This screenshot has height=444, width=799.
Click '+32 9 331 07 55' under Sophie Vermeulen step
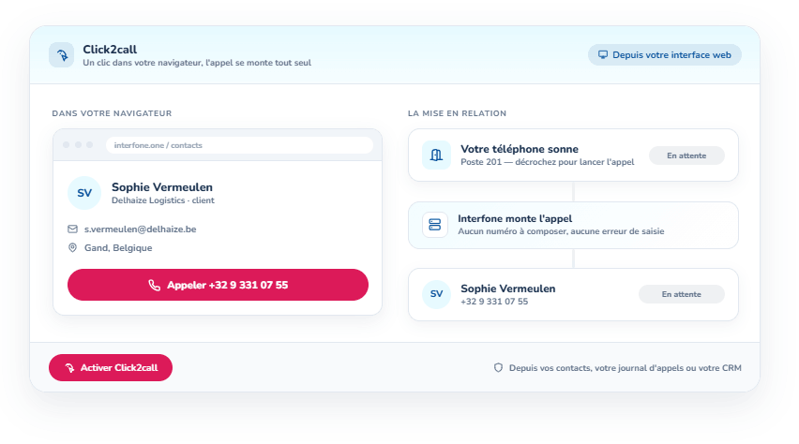point(494,302)
